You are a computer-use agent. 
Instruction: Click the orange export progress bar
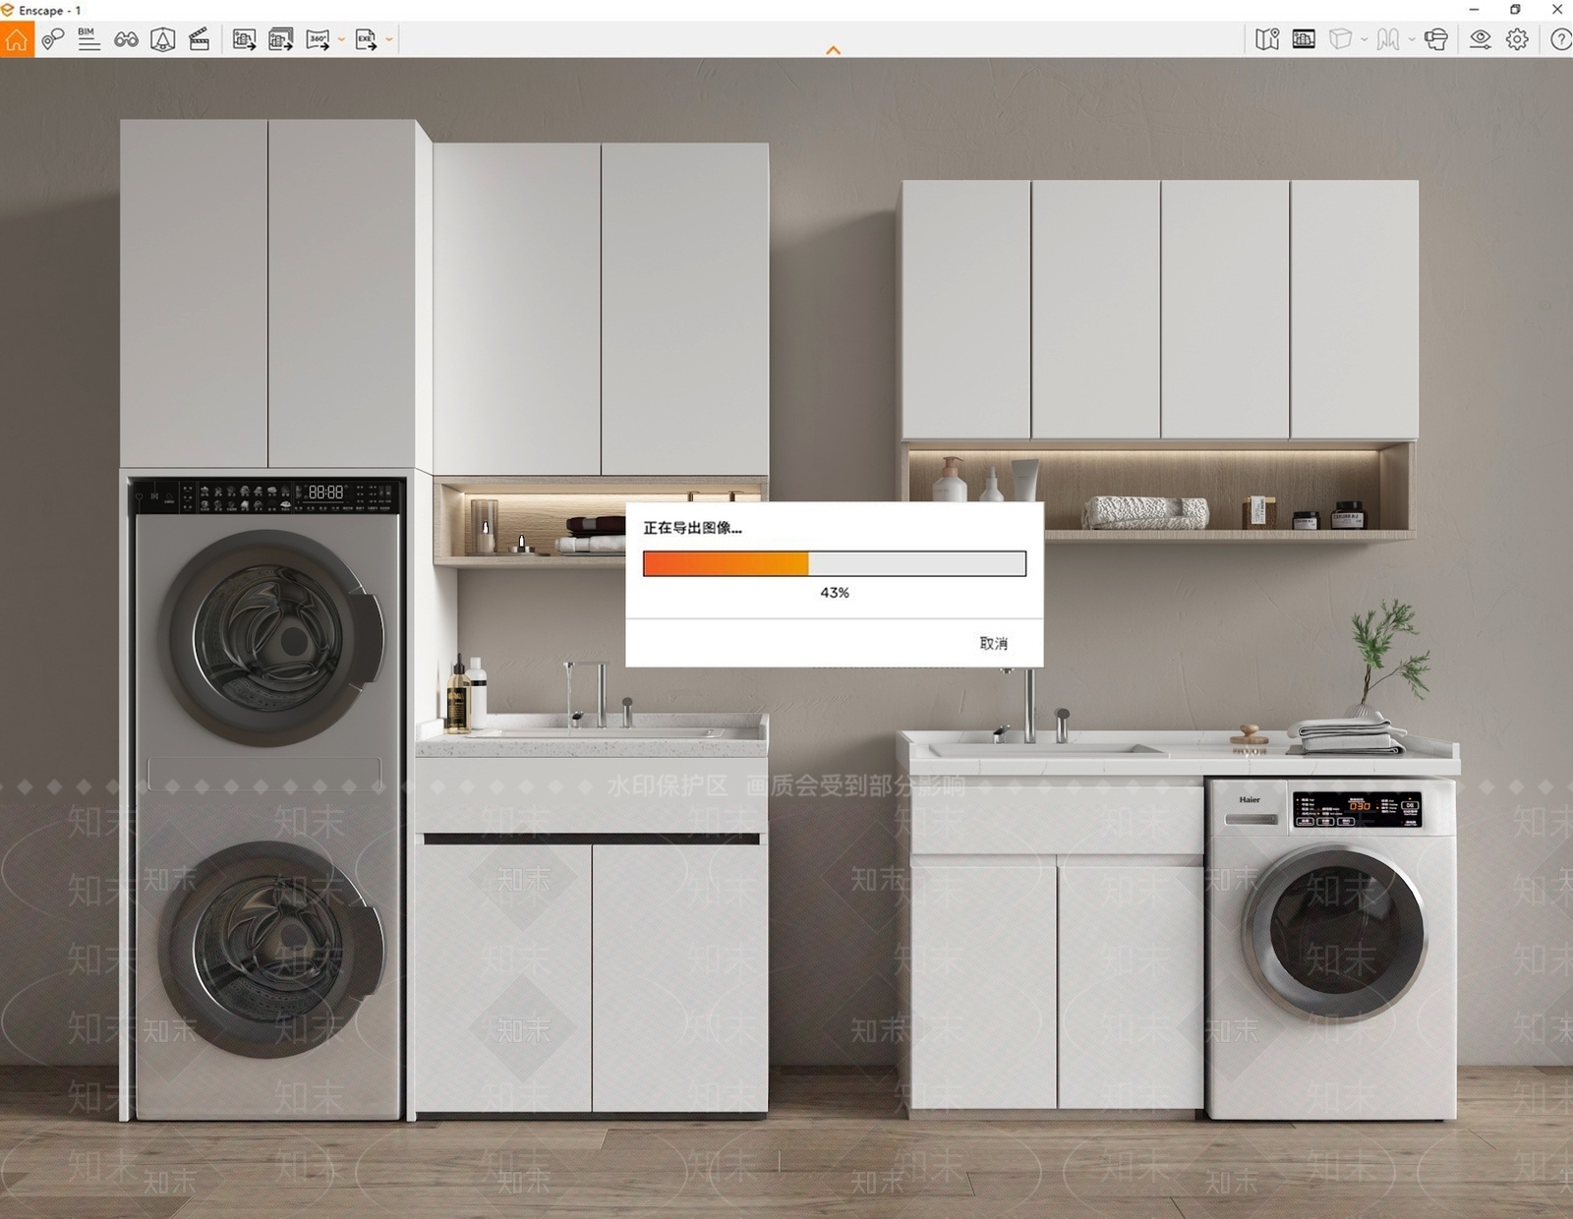pyautogui.click(x=834, y=563)
